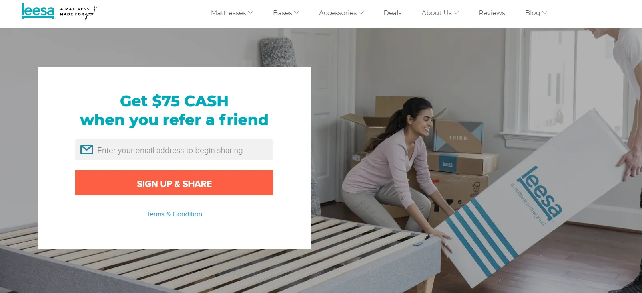Select the Mattresses menu label

pos(229,13)
